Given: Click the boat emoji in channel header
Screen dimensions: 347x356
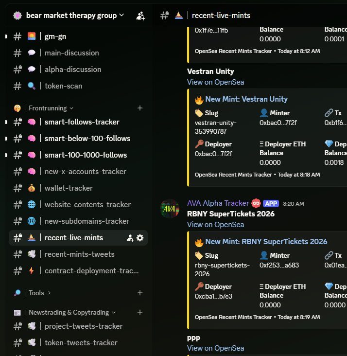Looking at the screenshot, I should coord(179,16).
